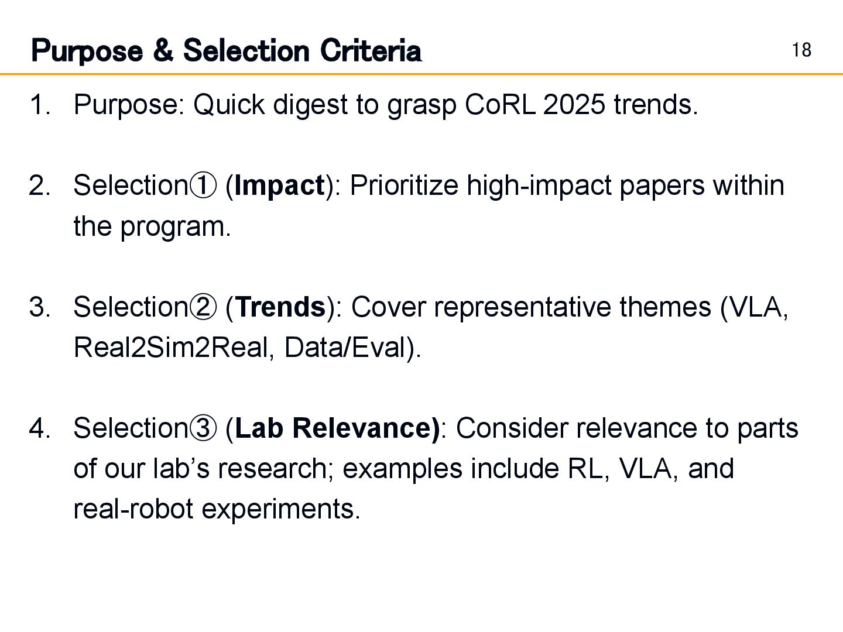
Task: Click the words high-impact papers
Action: pyautogui.click(x=585, y=186)
